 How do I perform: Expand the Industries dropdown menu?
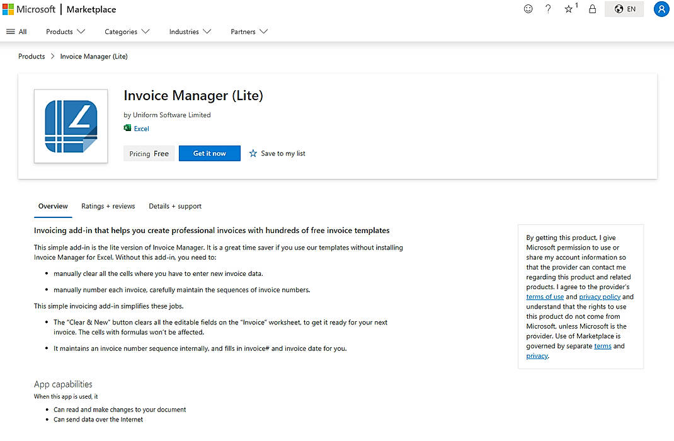(x=190, y=31)
